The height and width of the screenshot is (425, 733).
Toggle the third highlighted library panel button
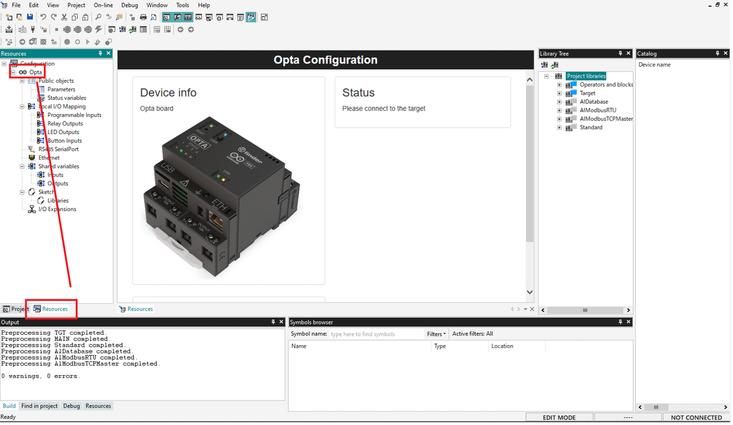pos(188,17)
